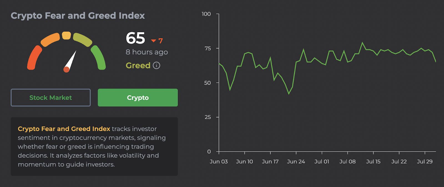This screenshot has width=444, height=187.
Task: Click the highlighted Crypto Fear and Greed Index text
Action: pos(64,129)
